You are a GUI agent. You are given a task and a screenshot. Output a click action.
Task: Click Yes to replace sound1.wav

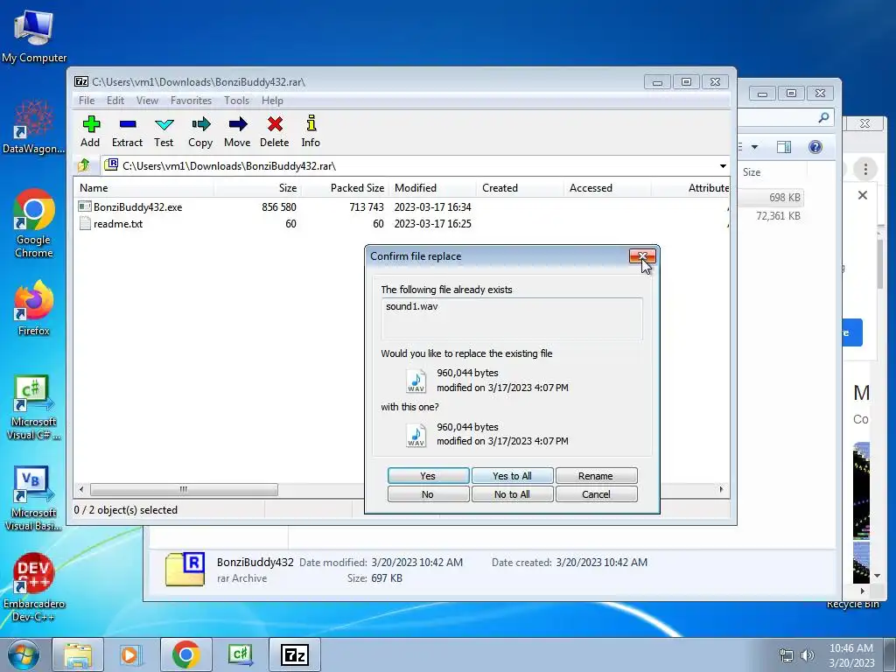point(428,475)
